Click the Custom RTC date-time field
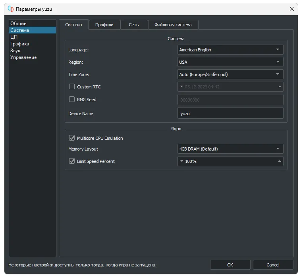Image resolution: width=301 pixels, height=276 pixels. click(x=230, y=87)
